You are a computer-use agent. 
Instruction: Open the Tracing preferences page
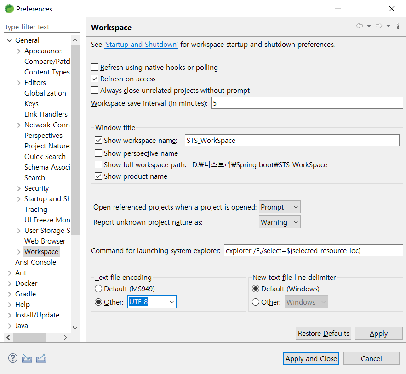(x=36, y=210)
